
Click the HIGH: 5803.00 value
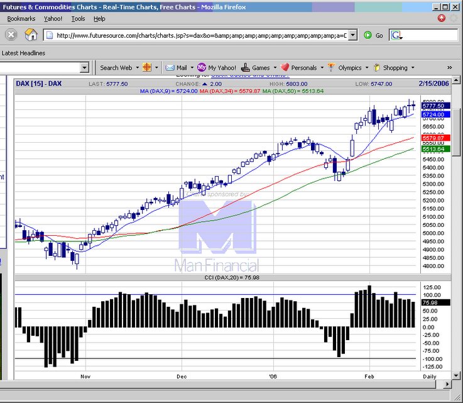tap(288, 84)
